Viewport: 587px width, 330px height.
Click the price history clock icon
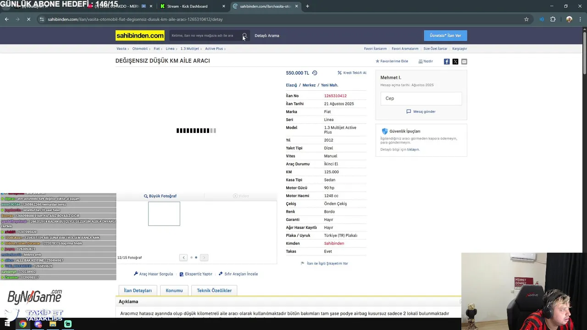(315, 73)
